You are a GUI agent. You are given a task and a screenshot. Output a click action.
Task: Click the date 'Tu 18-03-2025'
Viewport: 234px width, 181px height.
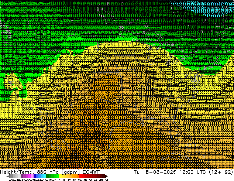[155, 172]
